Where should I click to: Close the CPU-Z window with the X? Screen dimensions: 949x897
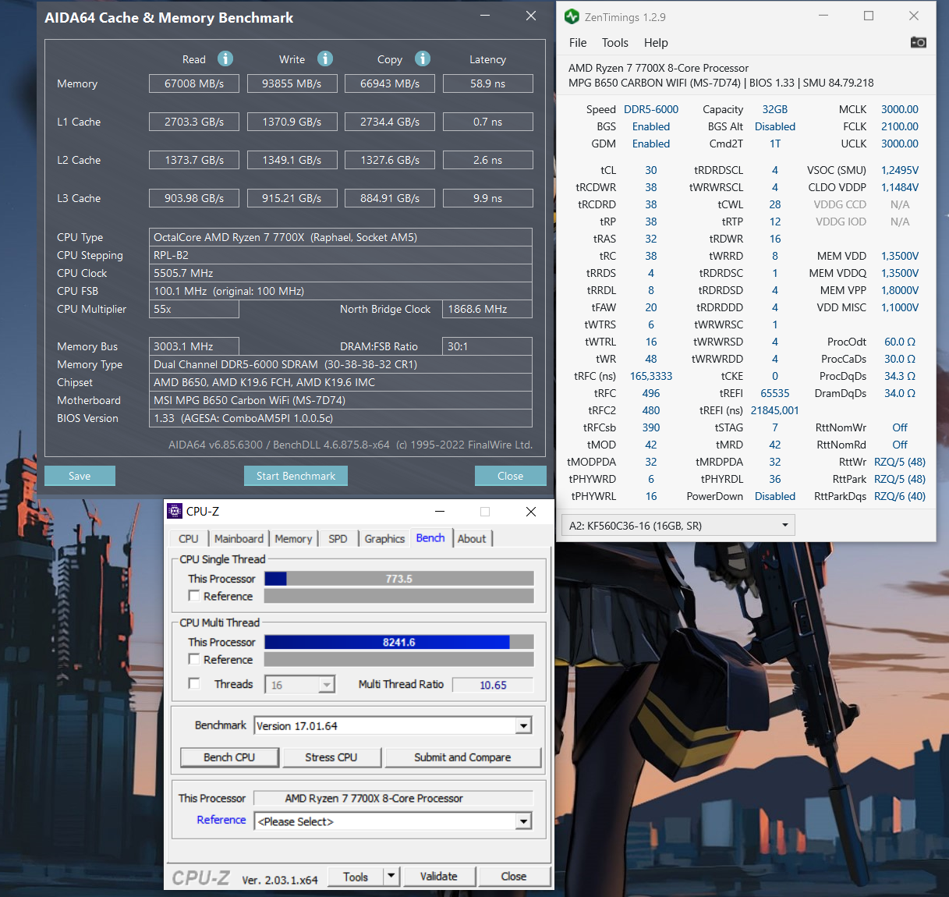pyautogui.click(x=531, y=512)
